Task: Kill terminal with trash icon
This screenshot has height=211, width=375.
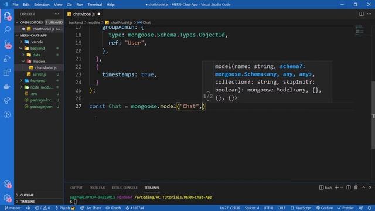Action: 356,188
